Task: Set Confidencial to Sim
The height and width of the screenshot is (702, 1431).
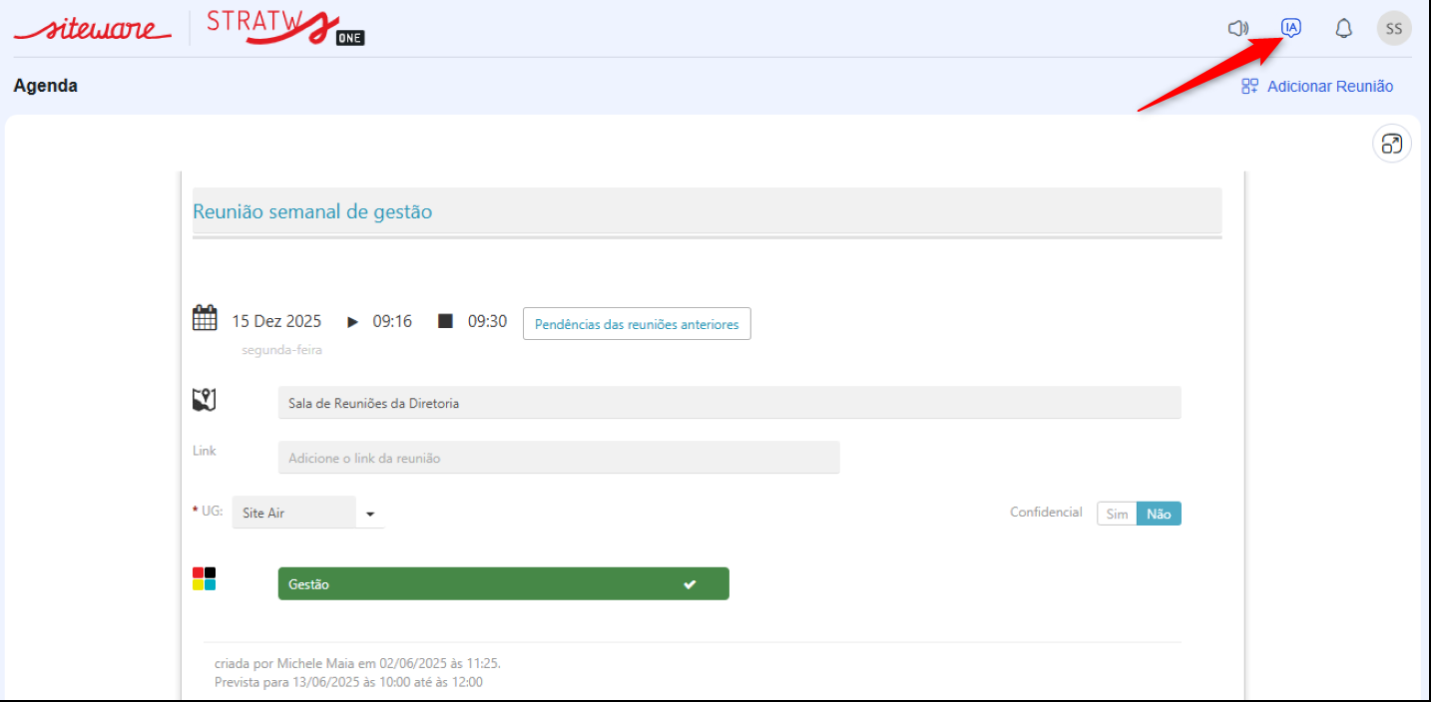Action: (1117, 514)
